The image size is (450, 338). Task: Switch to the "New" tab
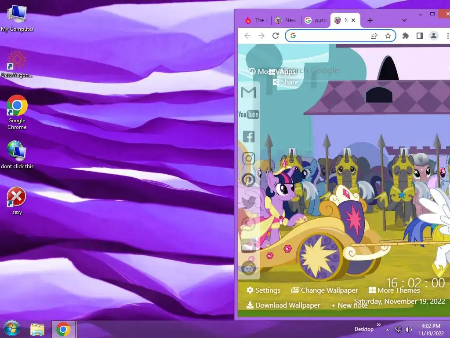(286, 20)
